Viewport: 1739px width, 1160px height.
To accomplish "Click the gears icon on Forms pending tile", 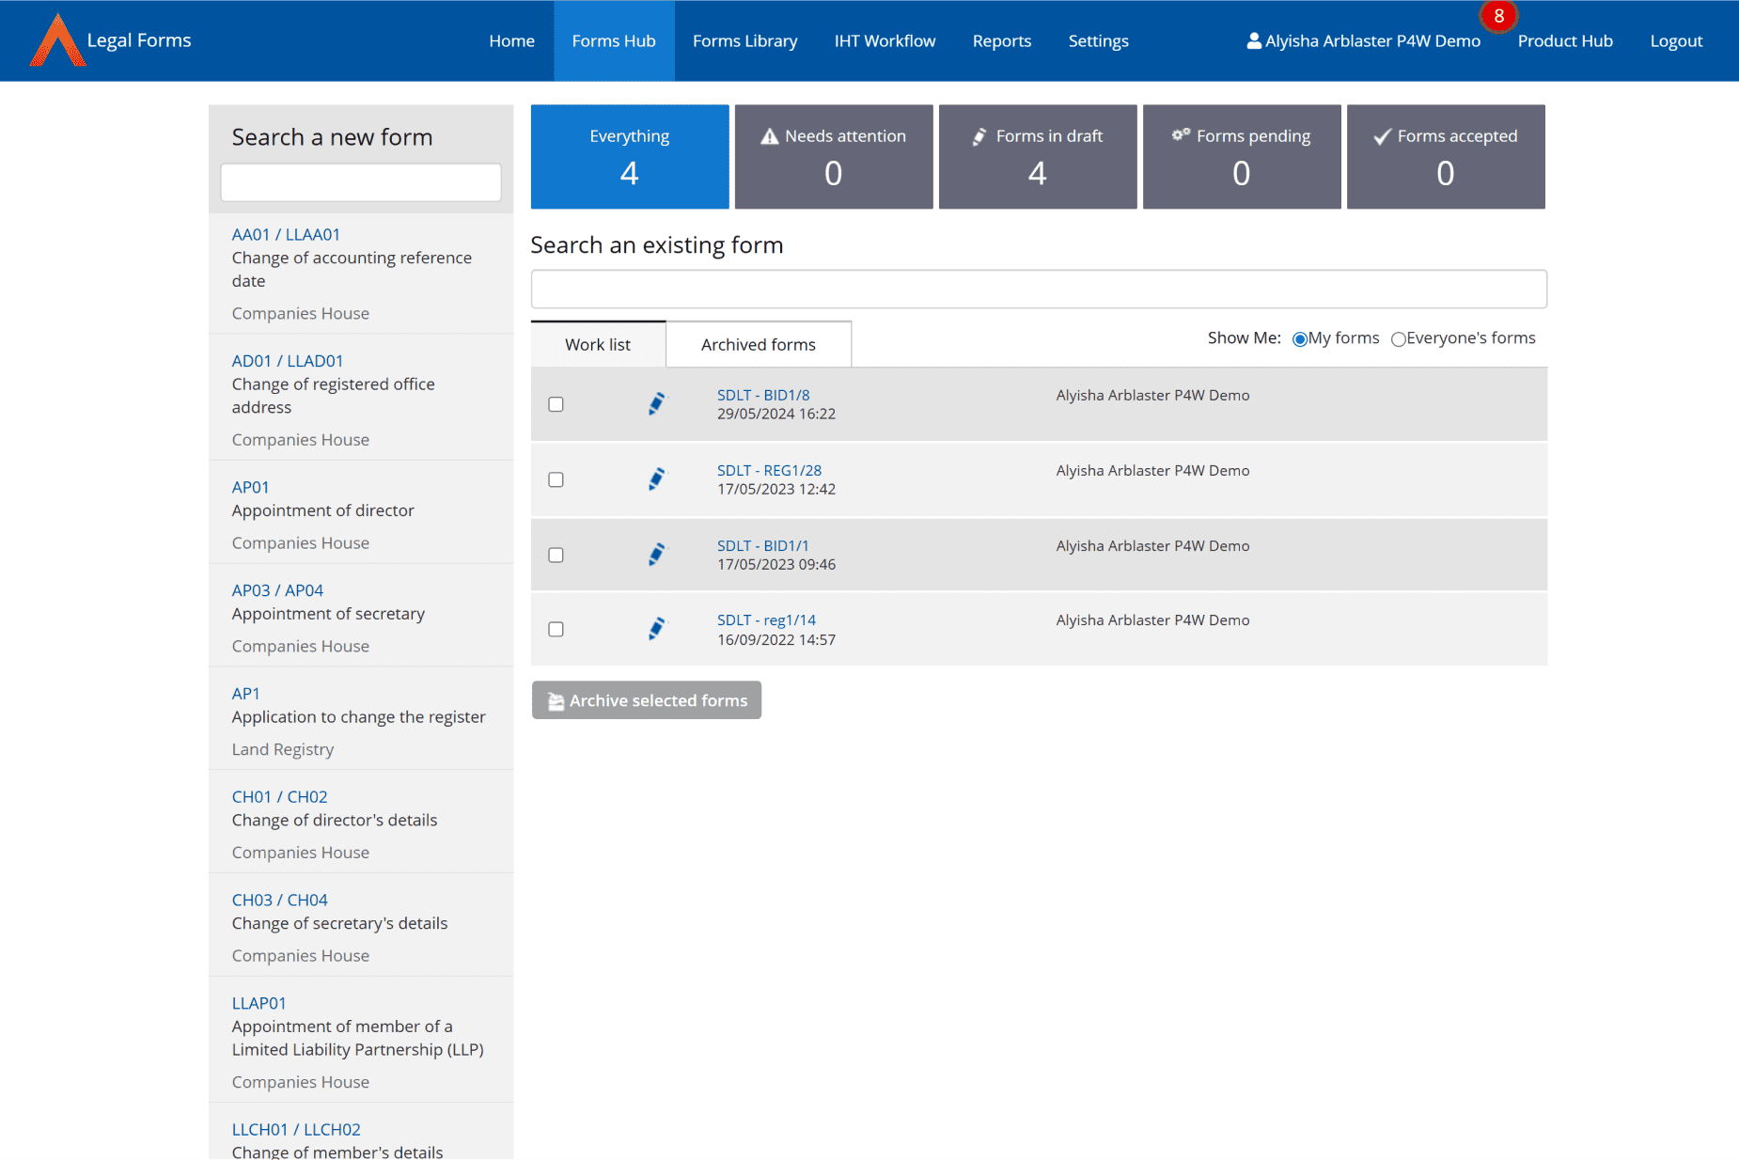I will coord(1182,134).
